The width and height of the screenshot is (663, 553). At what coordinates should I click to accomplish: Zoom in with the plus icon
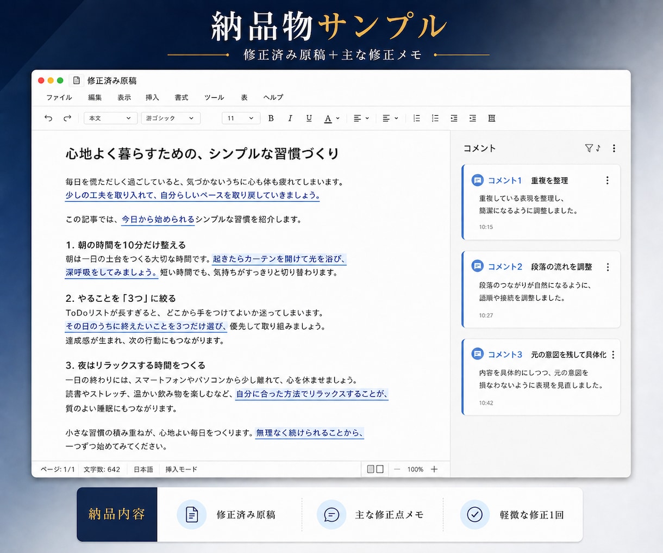[434, 469]
